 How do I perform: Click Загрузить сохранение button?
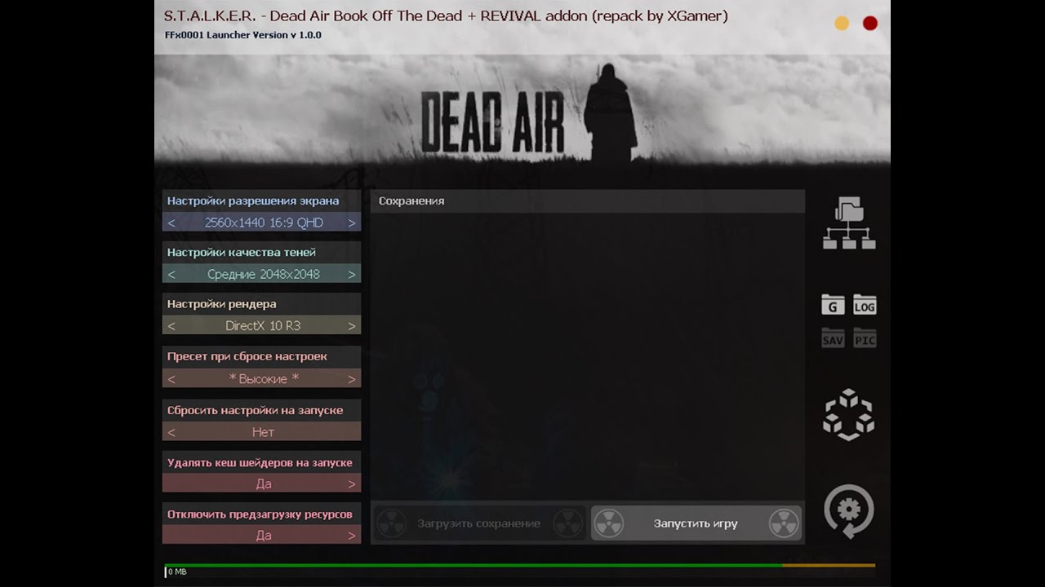coord(479,523)
